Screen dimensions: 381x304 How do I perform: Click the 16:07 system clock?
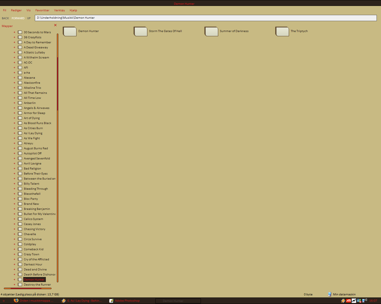click(373, 301)
